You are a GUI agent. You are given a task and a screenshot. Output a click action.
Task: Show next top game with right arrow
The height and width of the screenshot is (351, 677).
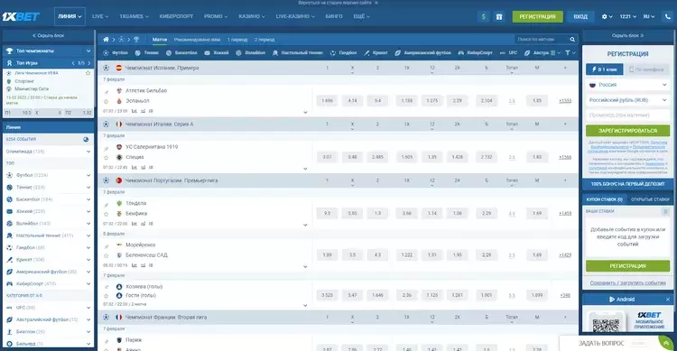point(89,63)
